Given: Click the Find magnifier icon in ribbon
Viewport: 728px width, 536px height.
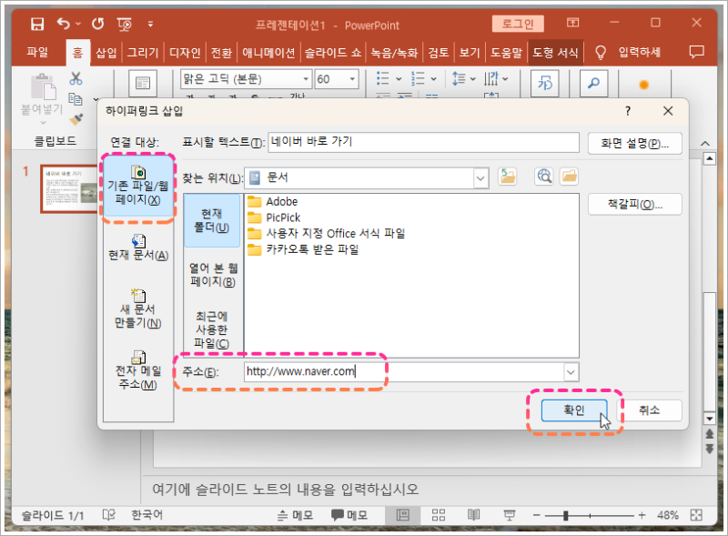Looking at the screenshot, I should (x=593, y=83).
